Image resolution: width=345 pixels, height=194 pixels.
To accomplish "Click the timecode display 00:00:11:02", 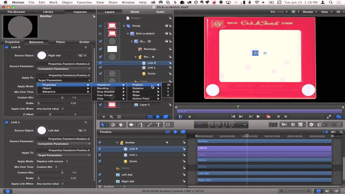I will click(x=221, y=124).
